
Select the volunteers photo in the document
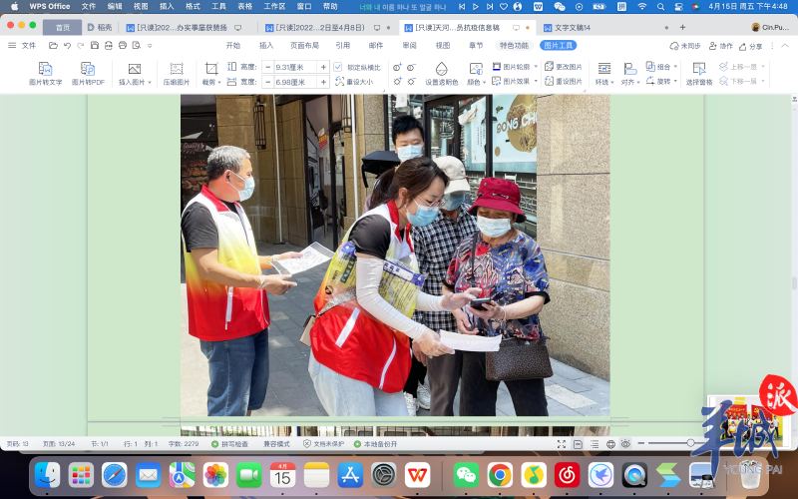click(x=395, y=255)
